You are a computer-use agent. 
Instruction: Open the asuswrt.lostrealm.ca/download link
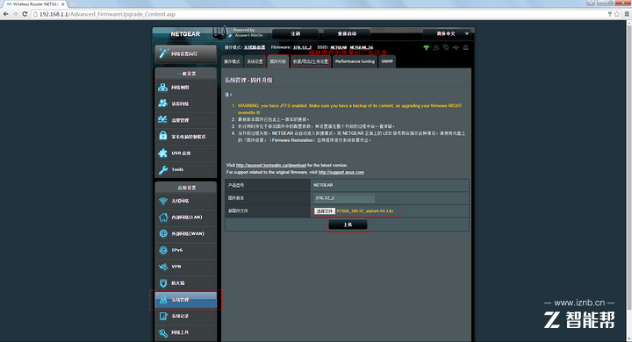coord(271,165)
